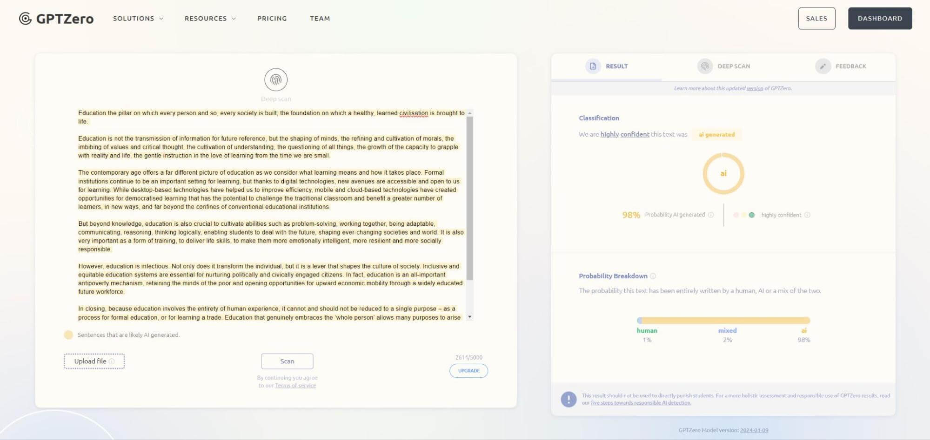Click the mixed 2% label
This screenshot has width=930, height=440.
pyautogui.click(x=727, y=335)
